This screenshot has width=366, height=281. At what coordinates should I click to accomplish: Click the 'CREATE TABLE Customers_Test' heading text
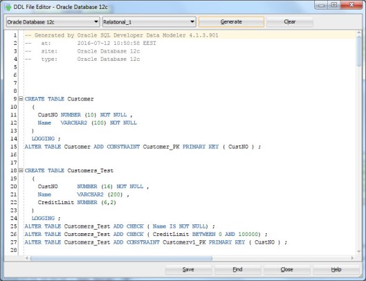pos(69,170)
